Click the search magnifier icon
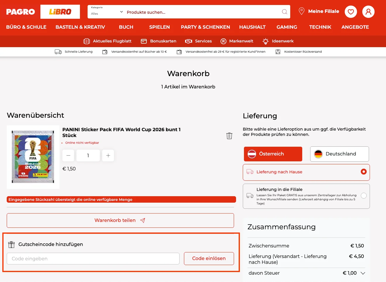386x282 pixels. click(x=284, y=12)
